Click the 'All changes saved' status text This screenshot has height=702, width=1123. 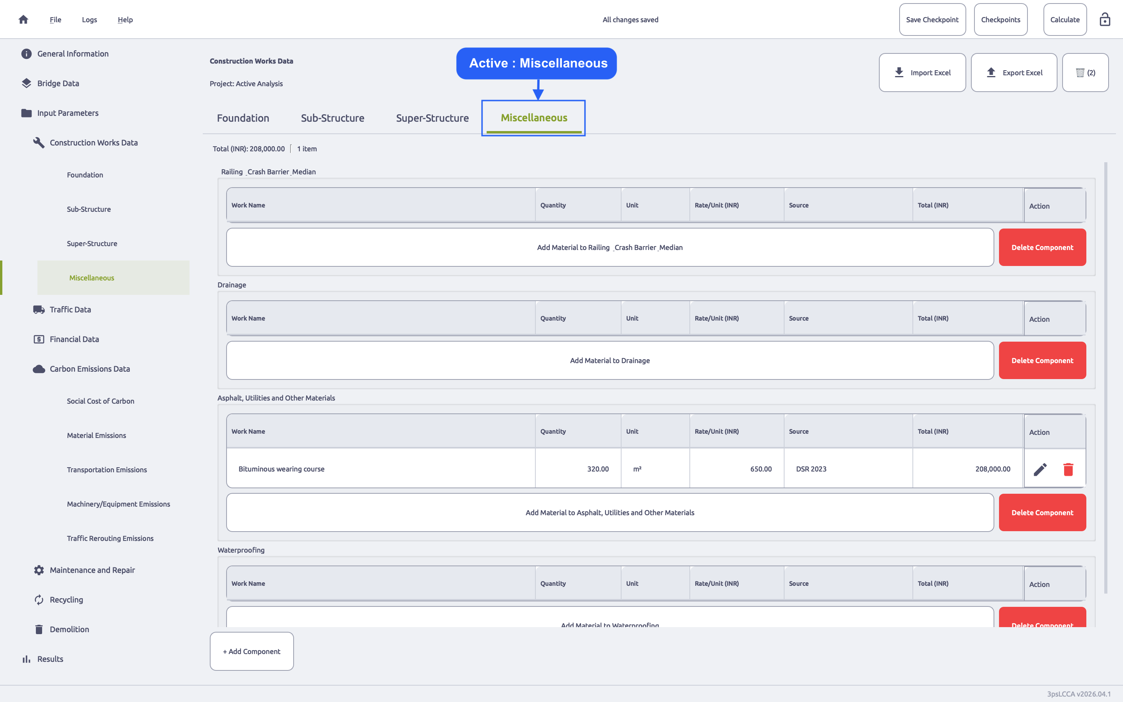(x=630, y=19)
